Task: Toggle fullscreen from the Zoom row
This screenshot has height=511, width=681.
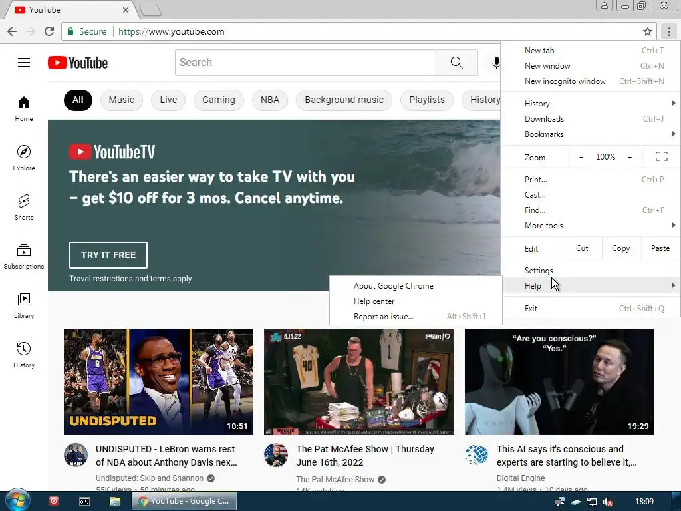Action: click(662, 157)
